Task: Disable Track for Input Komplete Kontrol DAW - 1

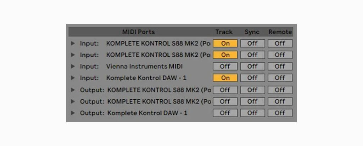Action: click(225, 78)
